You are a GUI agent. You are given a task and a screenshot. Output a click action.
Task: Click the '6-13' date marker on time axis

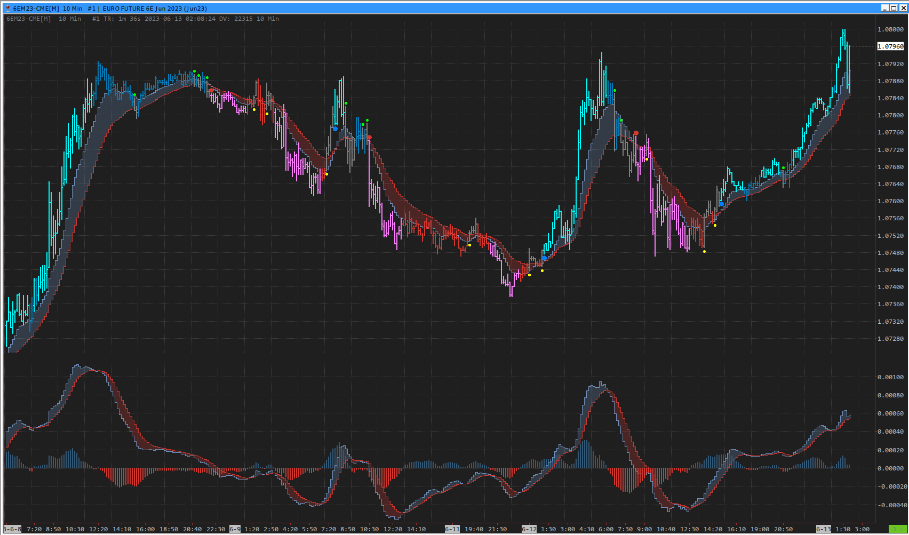pyautogui.click(x=823, y=529)
